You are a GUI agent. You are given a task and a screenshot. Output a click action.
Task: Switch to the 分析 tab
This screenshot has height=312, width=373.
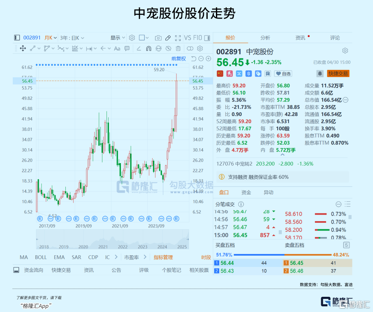265,37
